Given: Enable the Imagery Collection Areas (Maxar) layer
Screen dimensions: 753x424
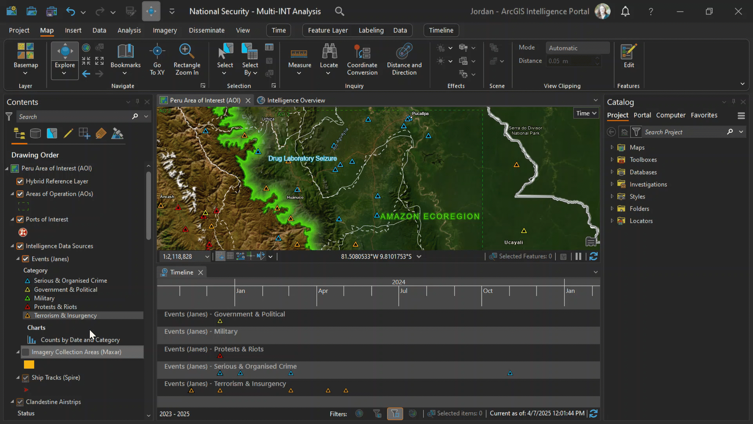Looking at the screenshot, I should 25,352.
